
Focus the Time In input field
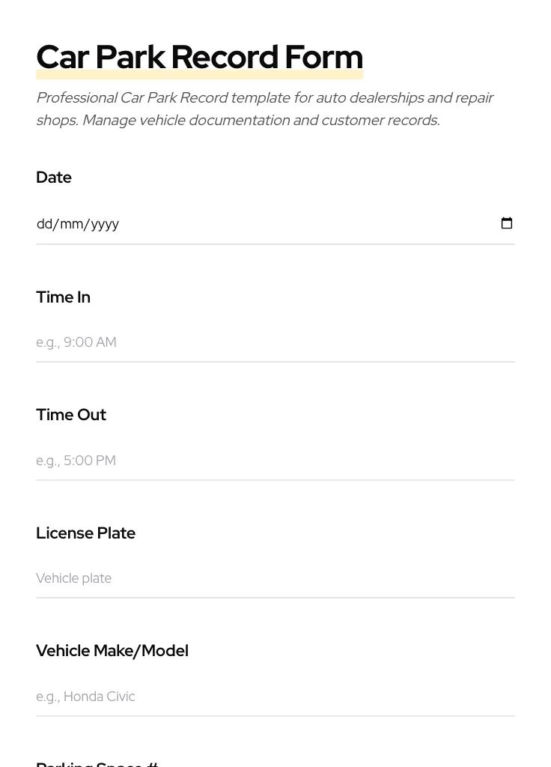pos(275,342)
